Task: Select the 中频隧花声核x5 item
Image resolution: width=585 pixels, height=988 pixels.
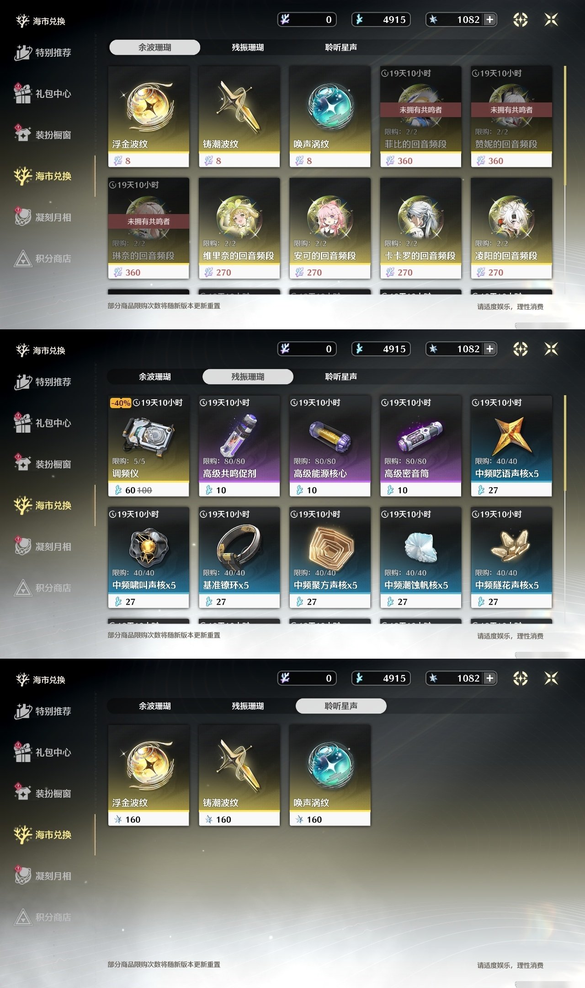Action: pos(511,558)
